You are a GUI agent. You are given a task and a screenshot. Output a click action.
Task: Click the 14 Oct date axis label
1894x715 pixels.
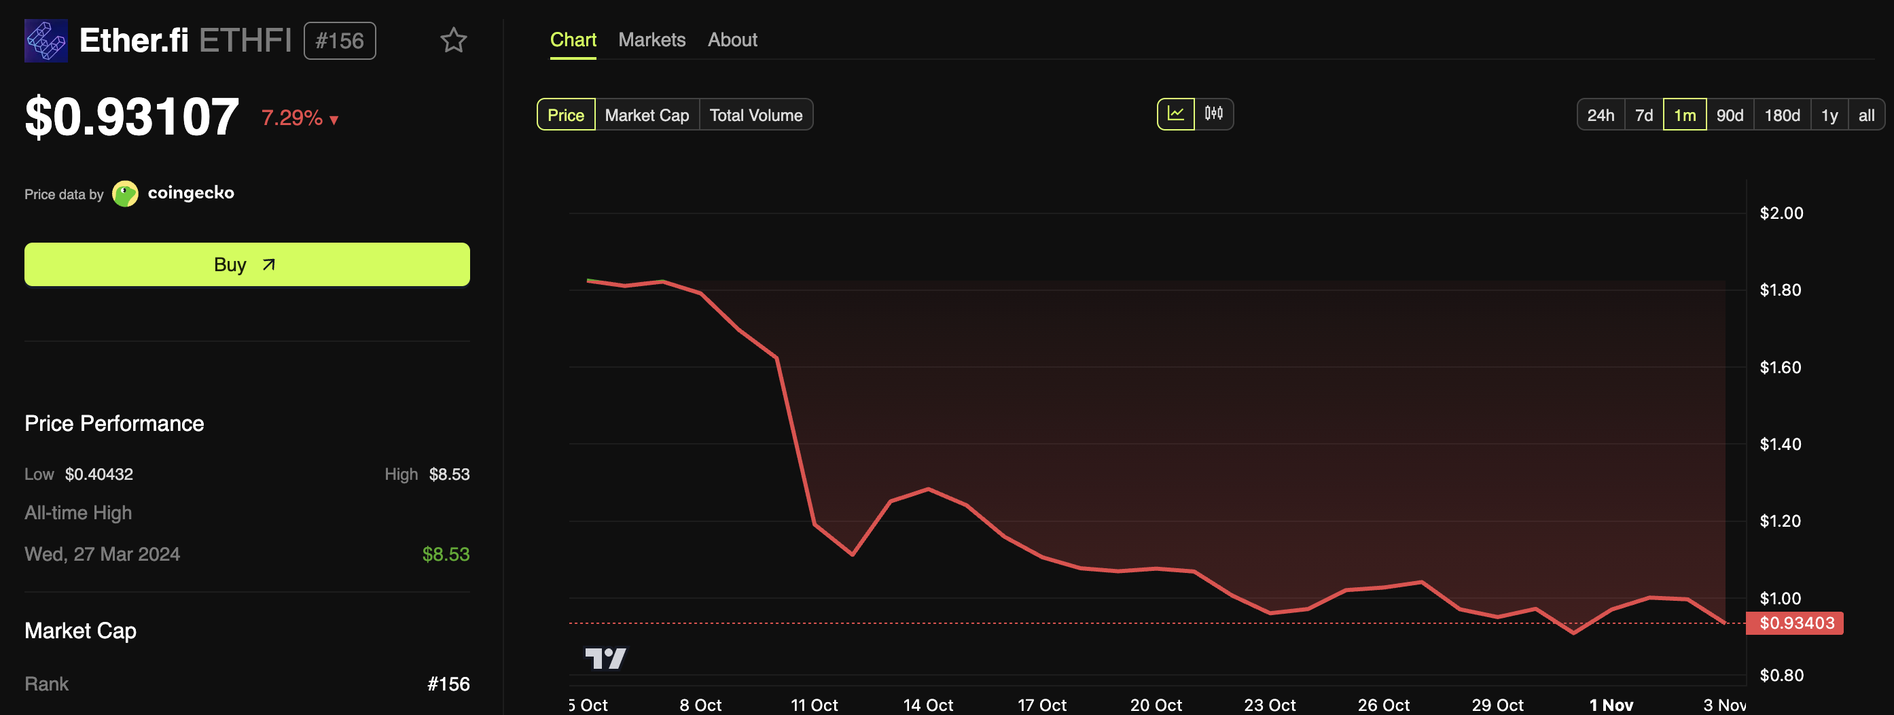click(928, 705)
